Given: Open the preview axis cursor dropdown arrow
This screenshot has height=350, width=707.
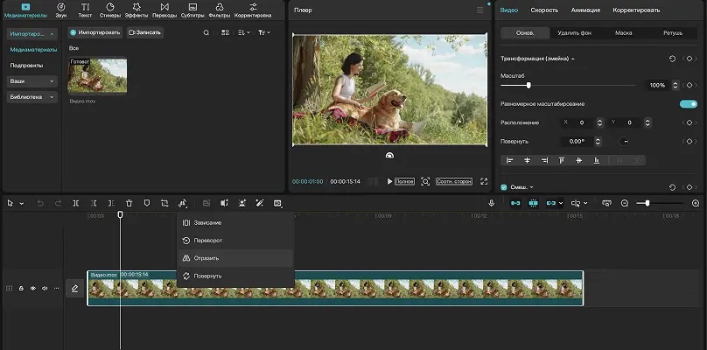Looking at the screenshot, I should pyautogui.click(x=585, y=204).
